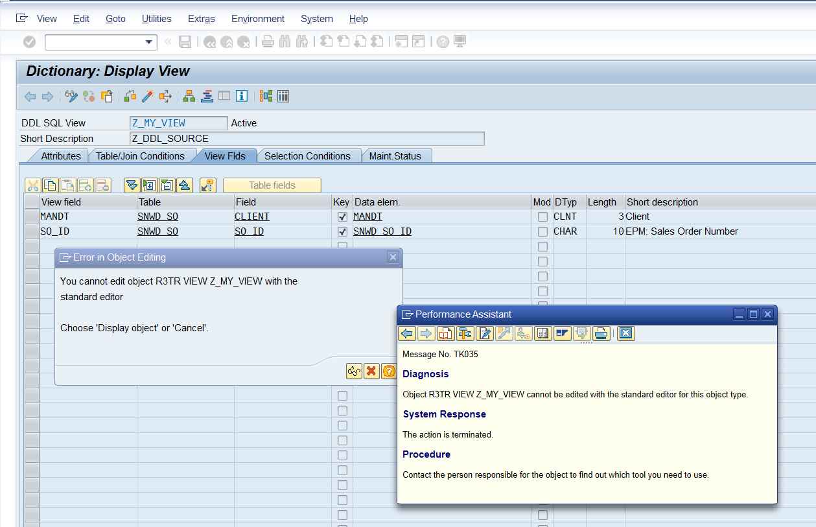Click the Edit Documentation pencil icon in Performance Assistant
Screen dimensions: 816x527
(x=485, y=333)
